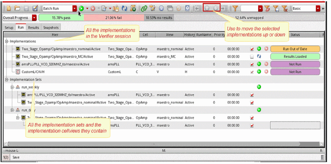Click the Results Loaded status button
The image size is (331, 164).
(295, 57)
